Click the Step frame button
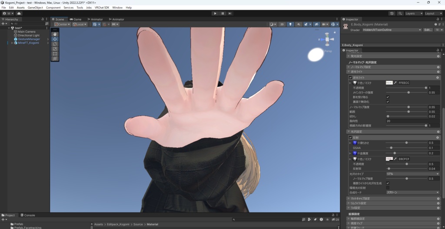 coord(230,13)
